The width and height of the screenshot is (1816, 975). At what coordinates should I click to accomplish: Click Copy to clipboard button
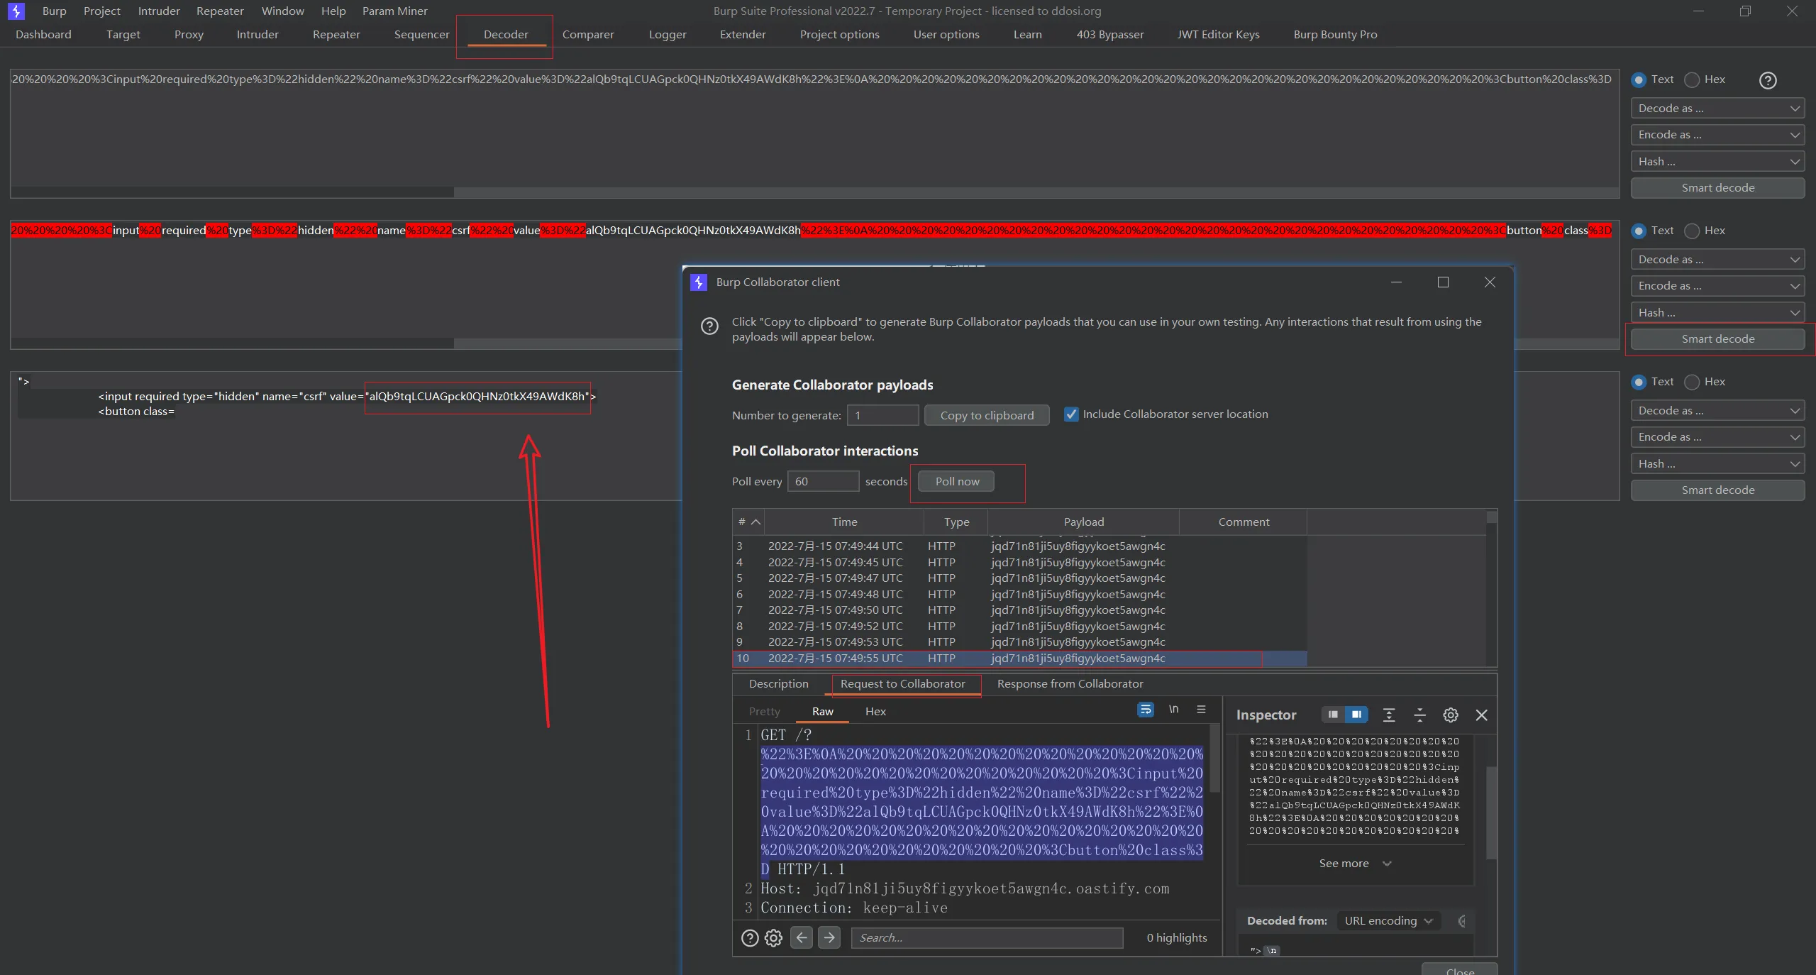pos(987,416)
